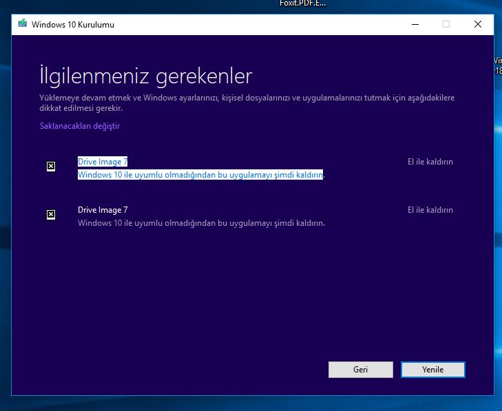Click 'El ile kaldırın' for the unhighlighted Drive Image 7
The height and width of the screenshot is (411, 502).
(430, 210)
